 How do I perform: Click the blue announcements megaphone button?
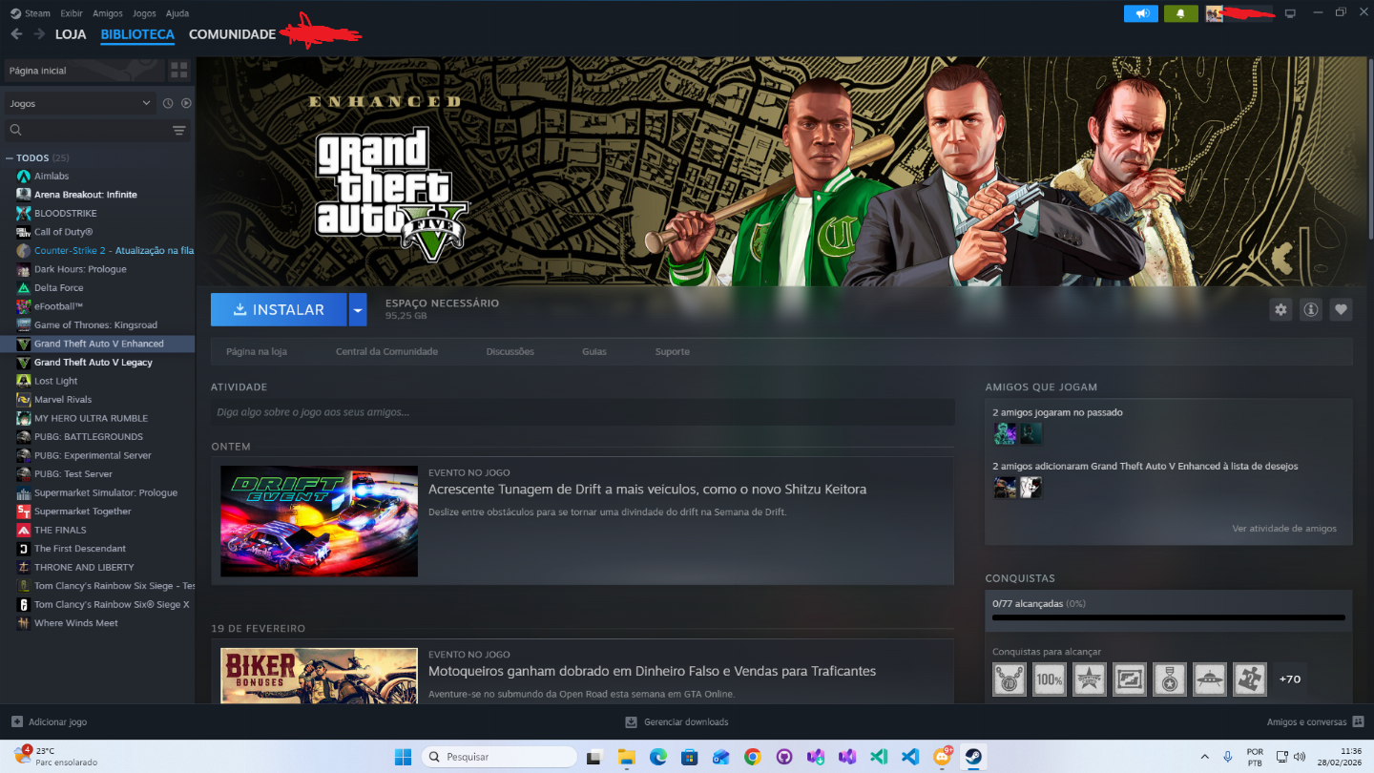(x=1141, y=13)
